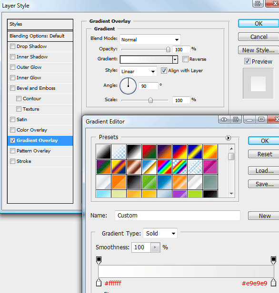Image resolution: width=279 pixels, height=293 pixels.
Task: Select the Stroke style entry
Action: [40, 161]
